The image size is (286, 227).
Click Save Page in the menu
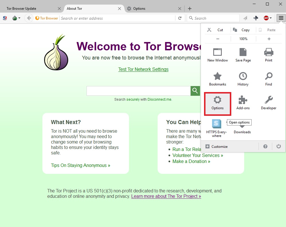243,55
